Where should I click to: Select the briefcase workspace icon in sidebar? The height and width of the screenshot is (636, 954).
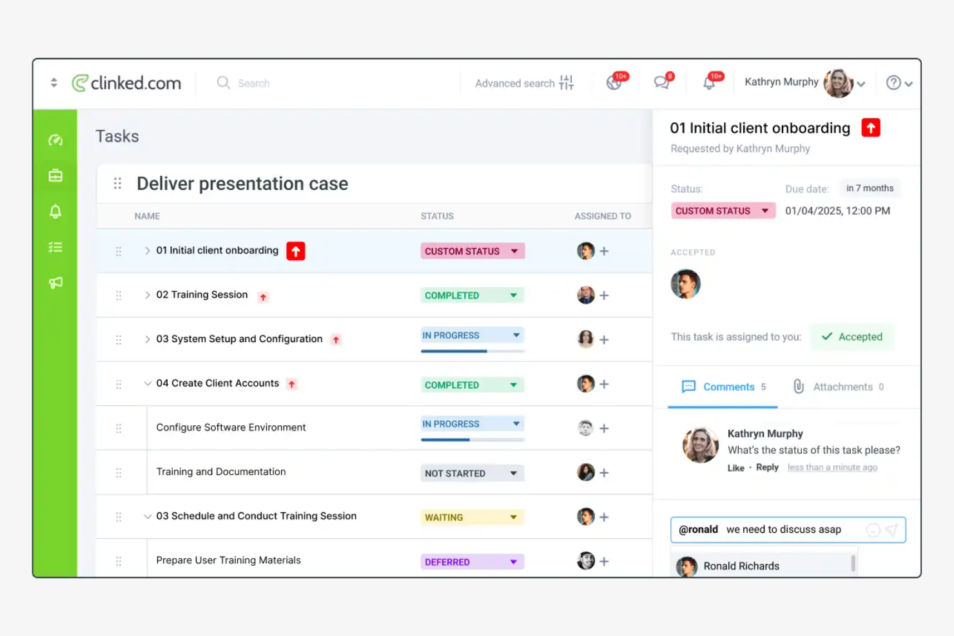55,175
